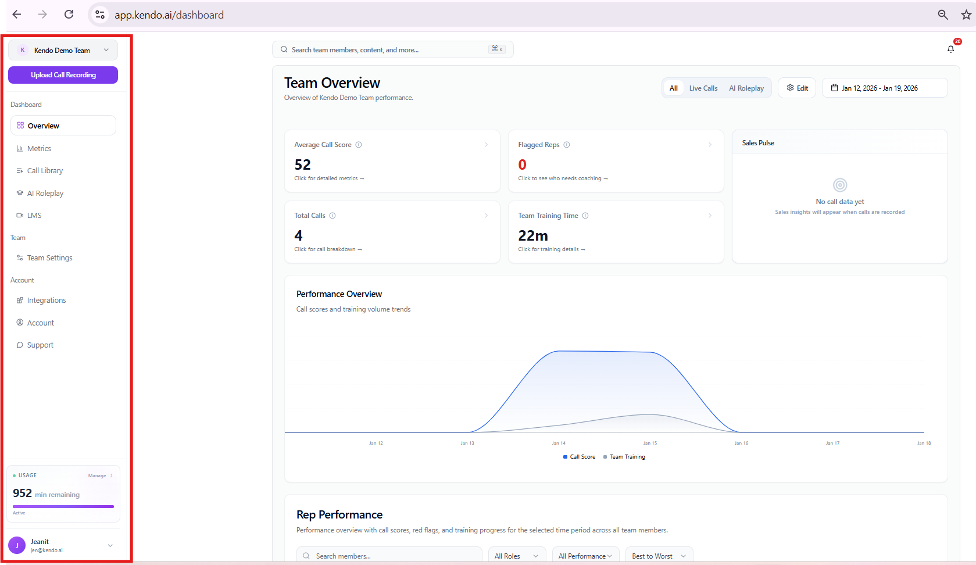Click the Upload Call Recording button
Viewport: 976px width, 565px height.
(x=63, y=75)
